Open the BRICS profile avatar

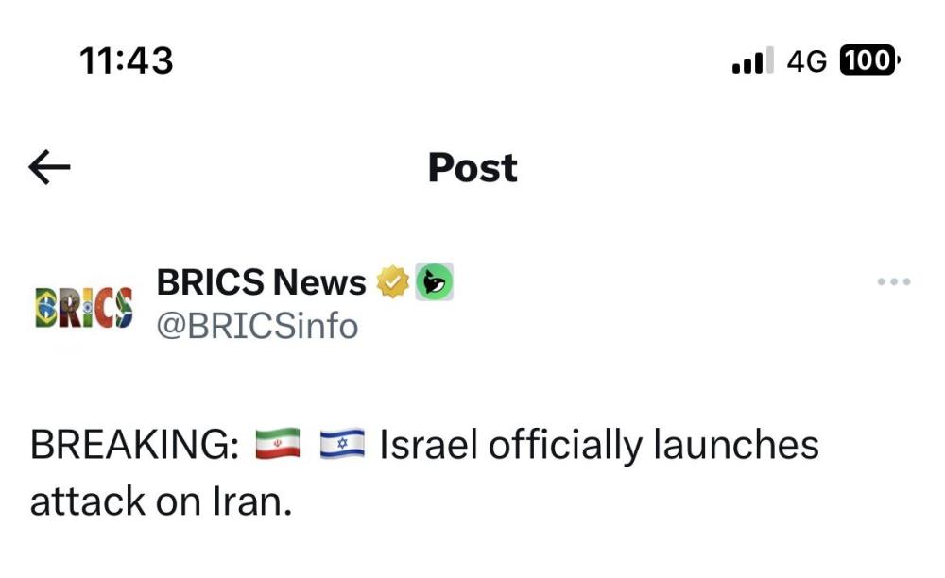point(83,306)
